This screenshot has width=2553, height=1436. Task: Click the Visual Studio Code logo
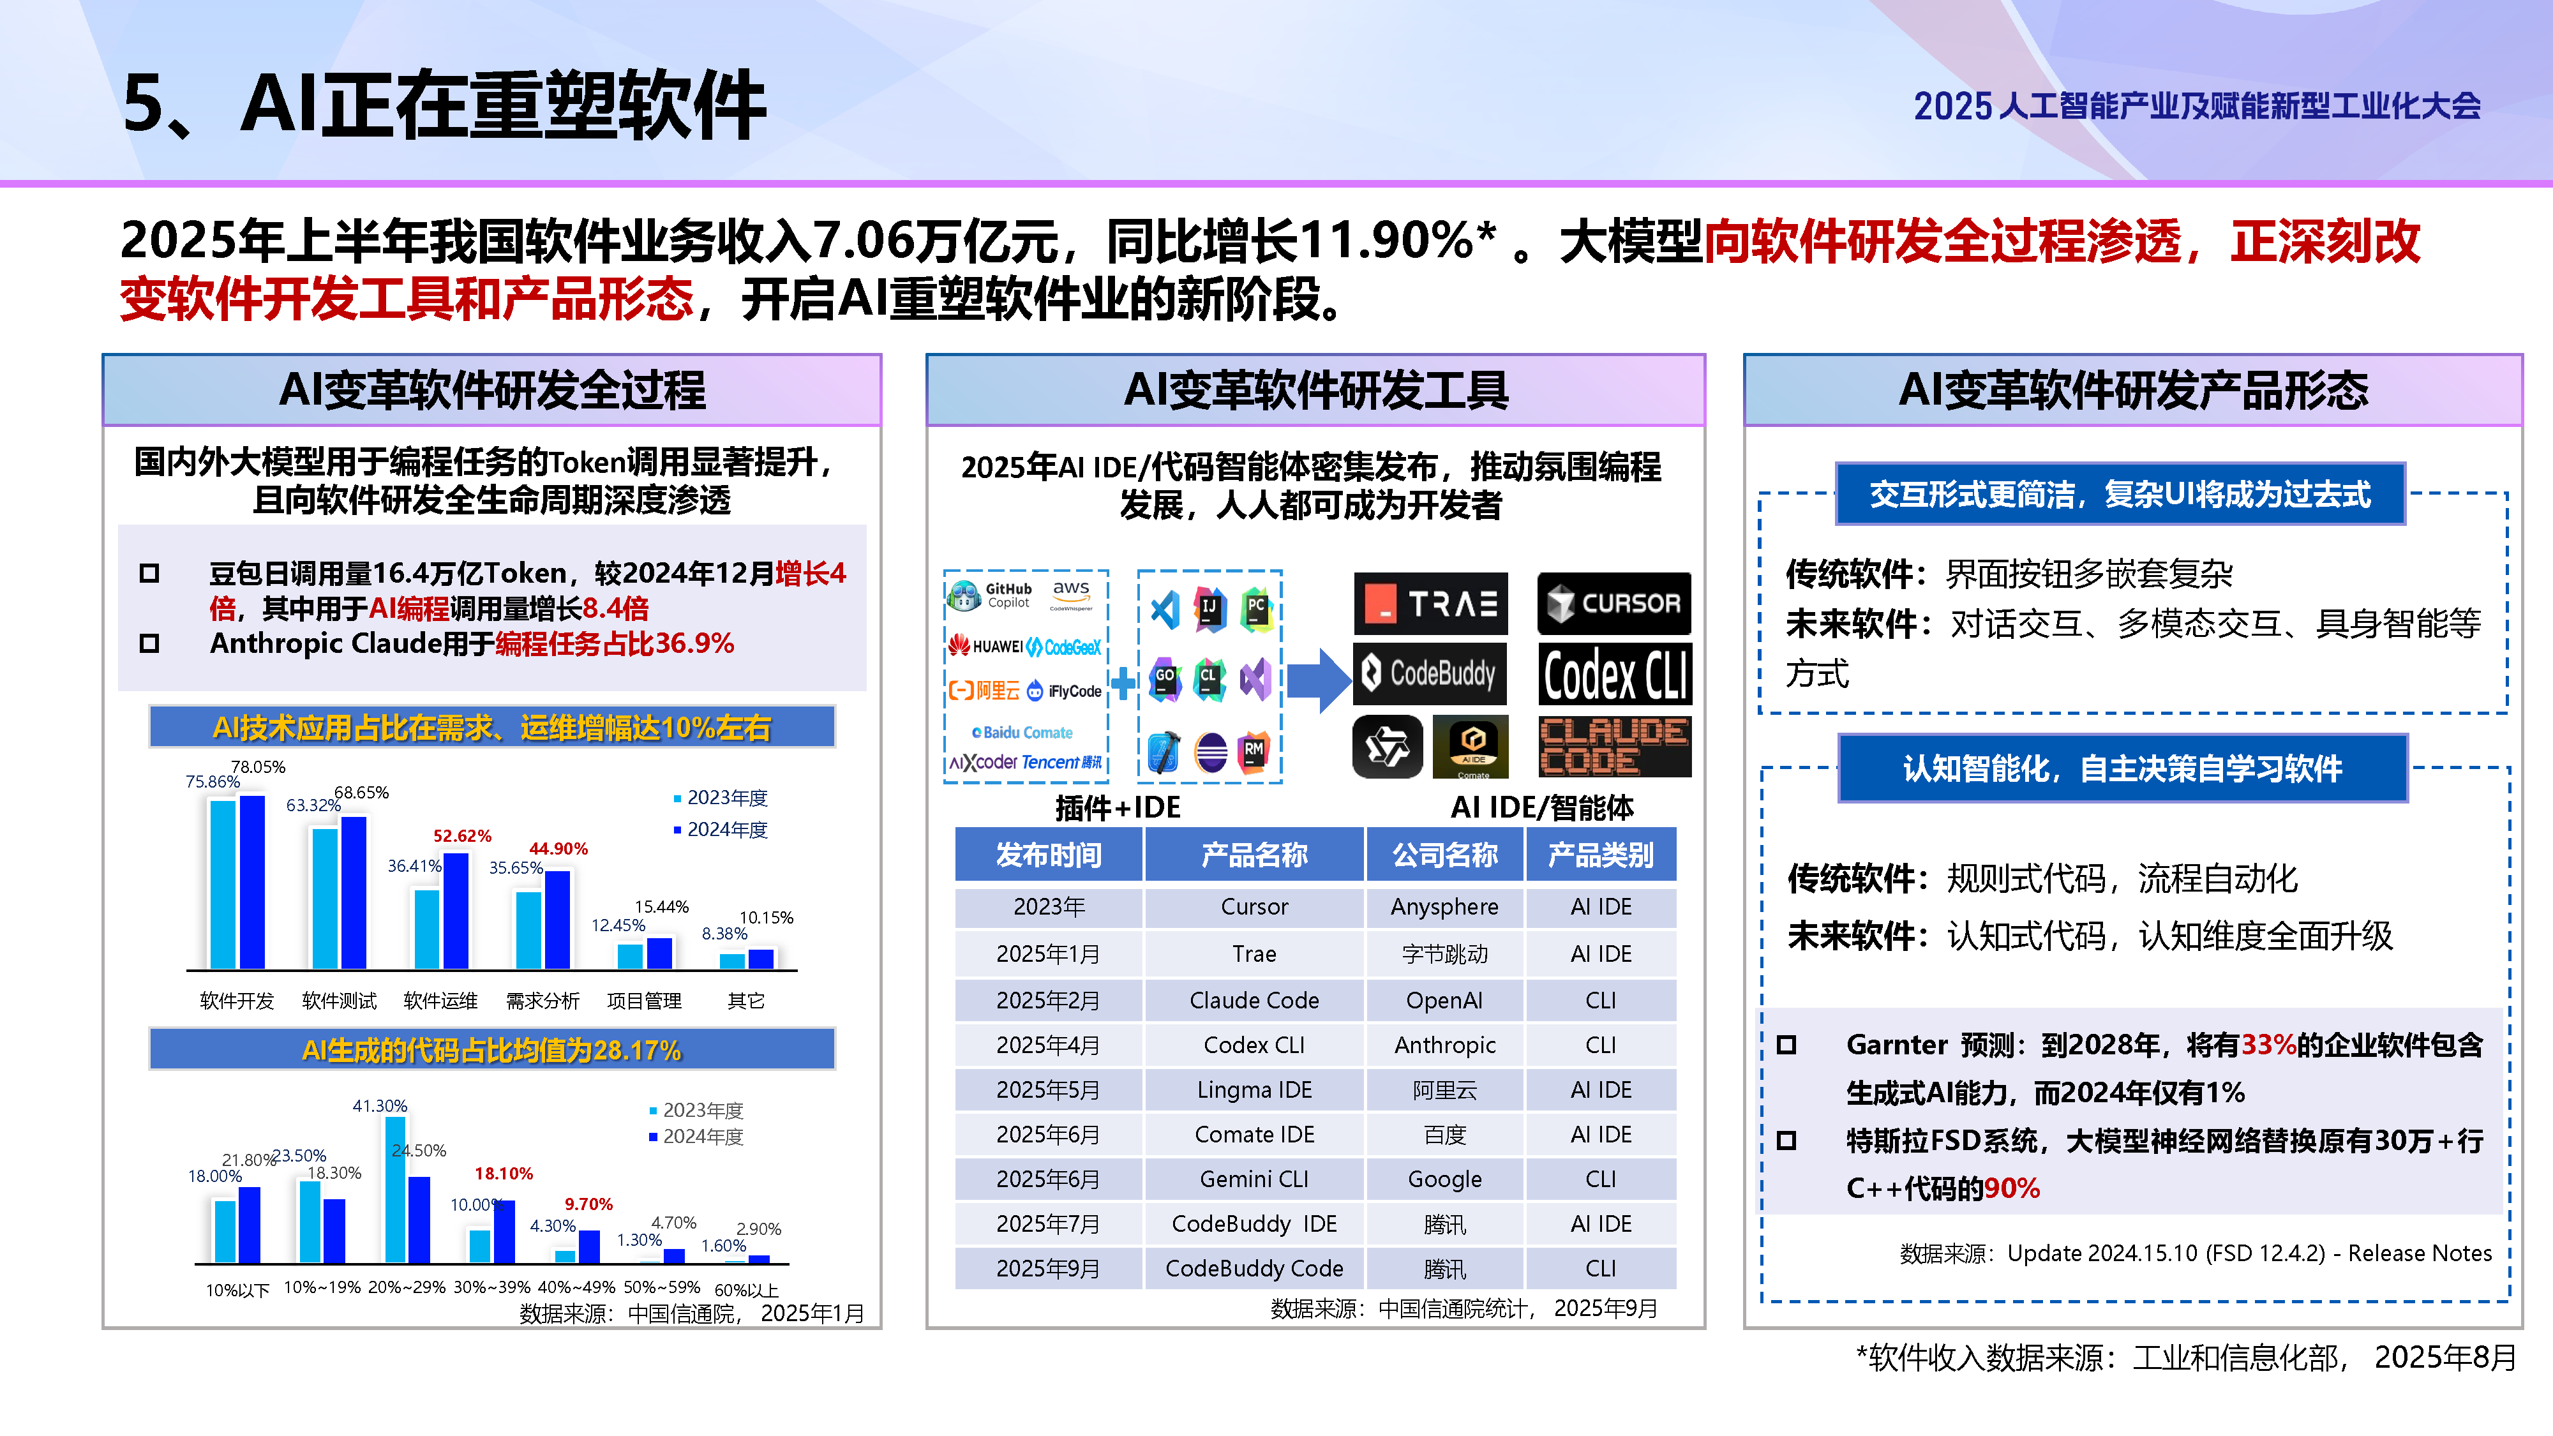point(1165,608)
